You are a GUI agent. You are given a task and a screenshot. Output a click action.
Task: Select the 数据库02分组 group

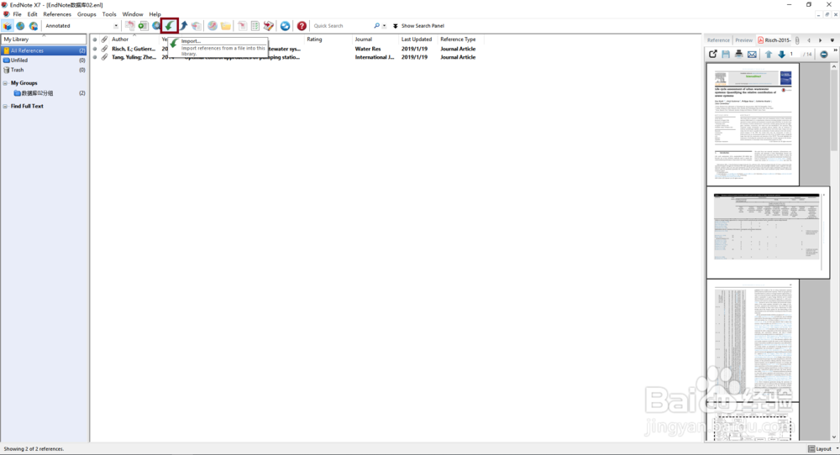click(44, 93)
